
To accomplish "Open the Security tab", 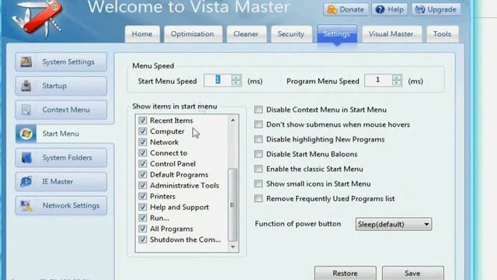I will coord(290,34).
